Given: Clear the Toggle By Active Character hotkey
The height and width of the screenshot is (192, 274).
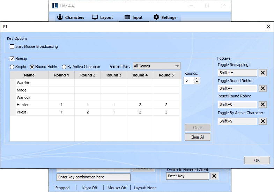Looking at the screenshot, I should pyautogui.click(x=263, y=121).
